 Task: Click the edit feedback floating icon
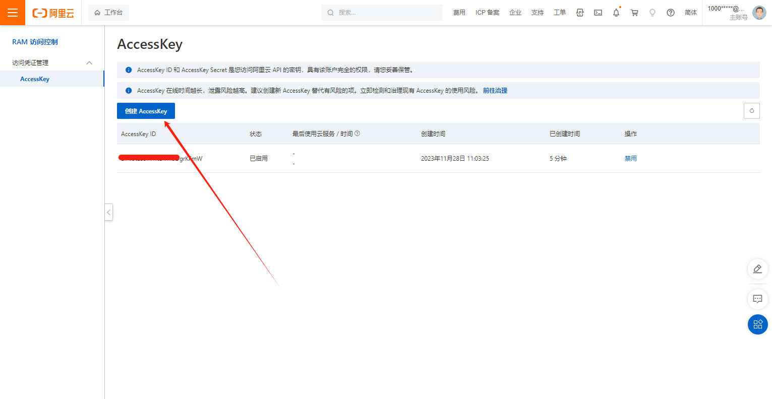tap(757, 269)
